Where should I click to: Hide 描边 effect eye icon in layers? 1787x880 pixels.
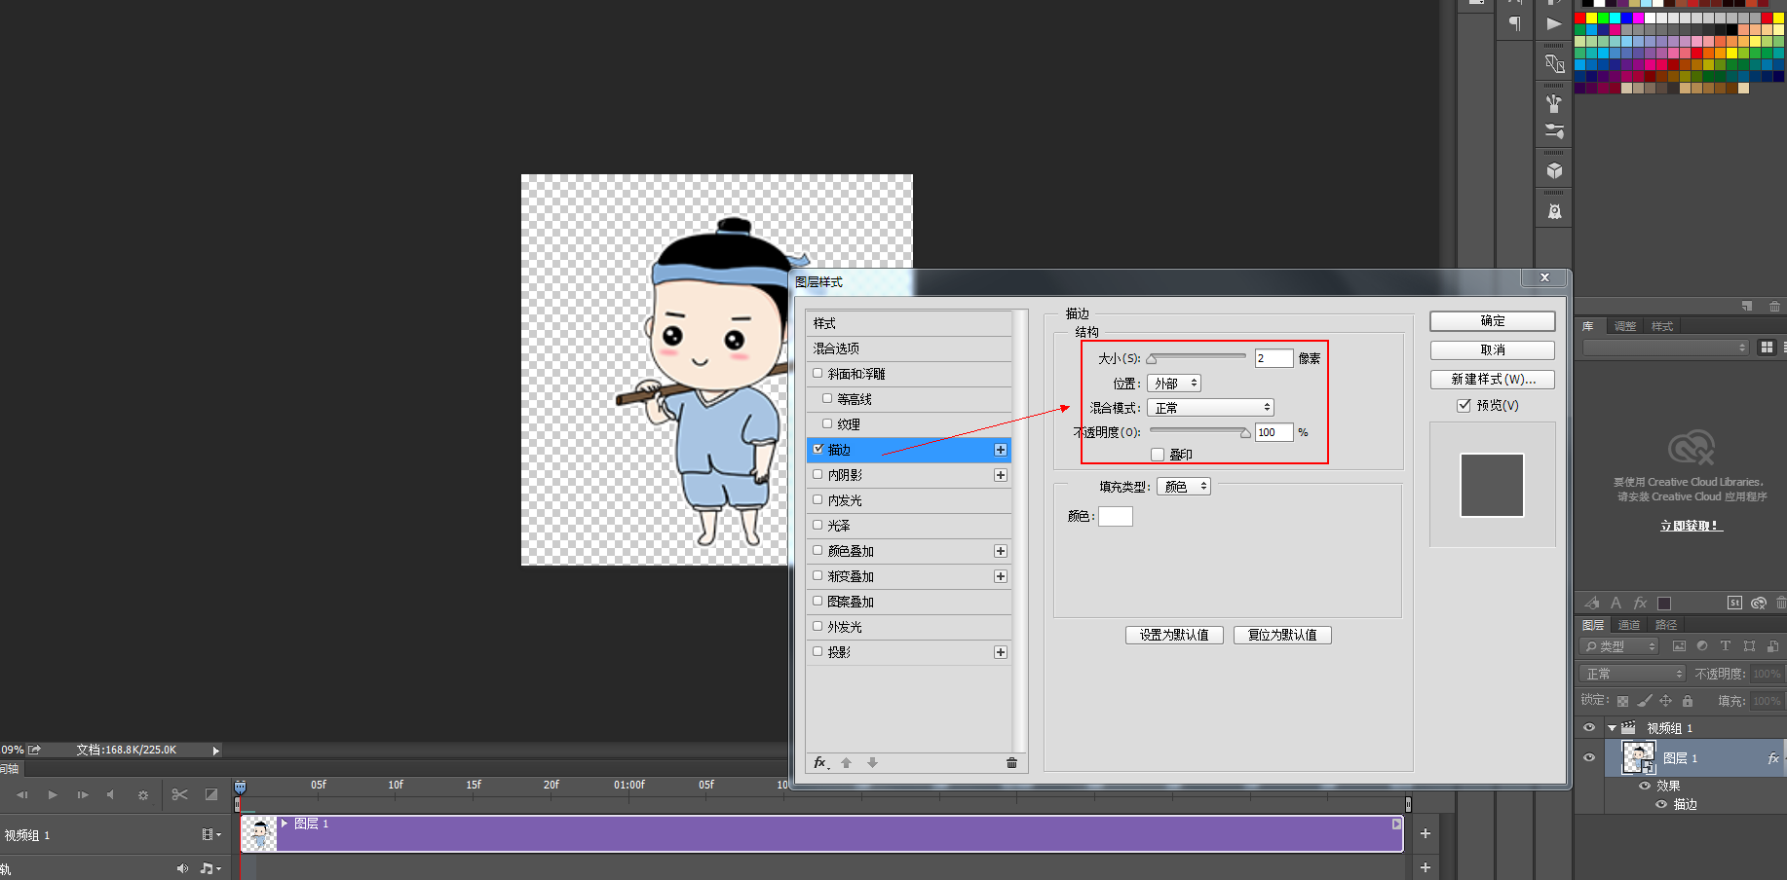[1661, 804]
